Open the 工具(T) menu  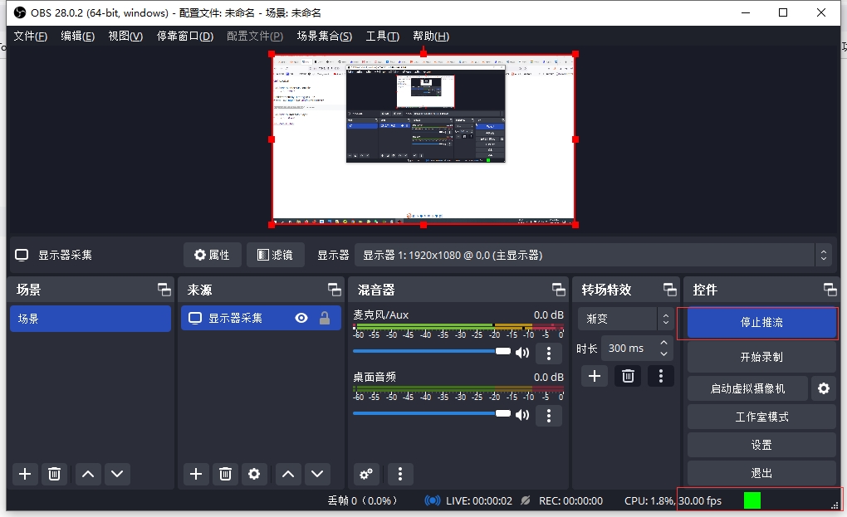click(382, 37)
